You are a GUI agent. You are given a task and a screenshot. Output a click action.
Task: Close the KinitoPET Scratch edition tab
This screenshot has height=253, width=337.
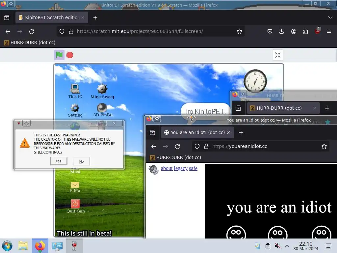[83, 17]
